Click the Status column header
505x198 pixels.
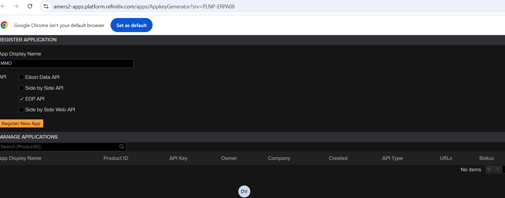[x=486, y=158]
